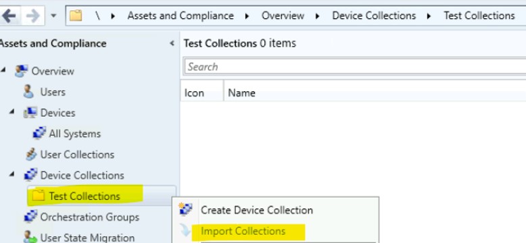Expand breadcrumb arrow after the backslash
The height and width of the screenshot is (243, 526).
113,16
